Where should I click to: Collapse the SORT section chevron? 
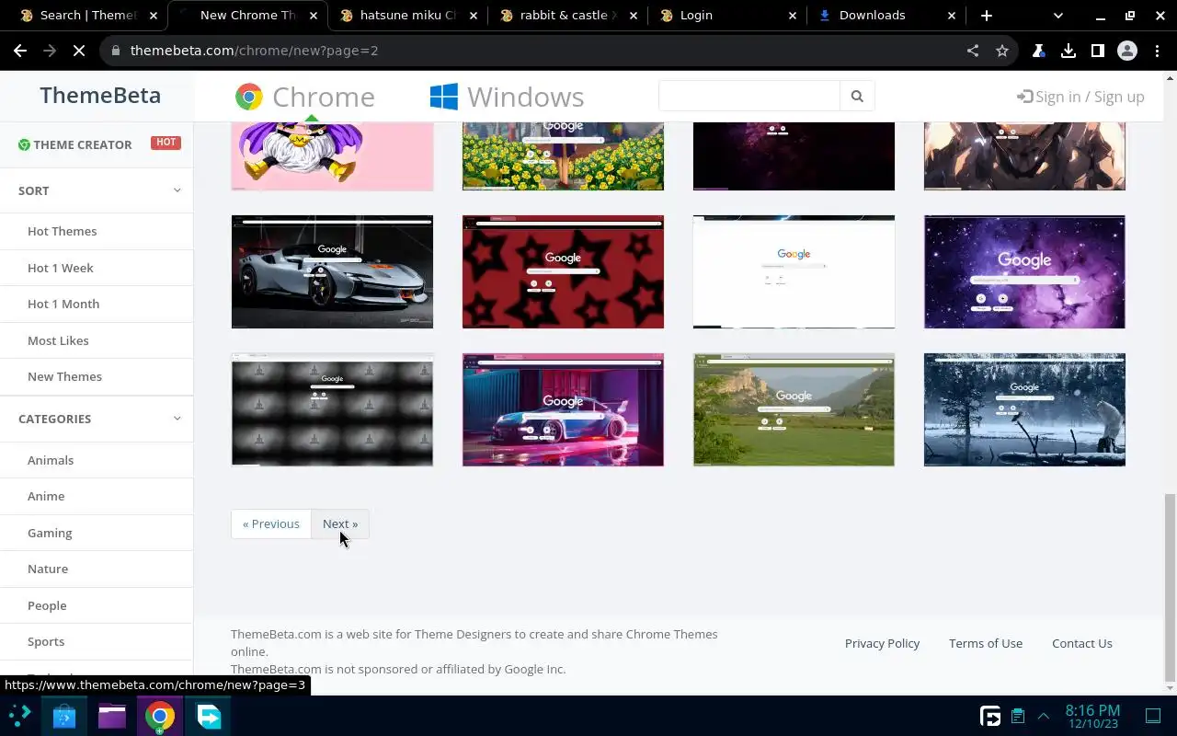(x=177, y=190)
